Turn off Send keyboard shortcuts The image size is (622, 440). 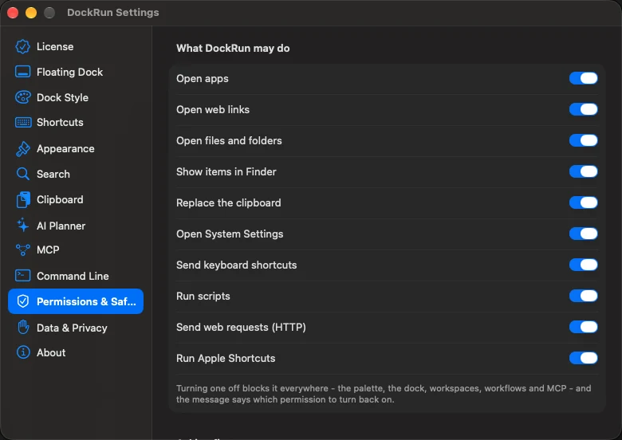pos(583,265)
